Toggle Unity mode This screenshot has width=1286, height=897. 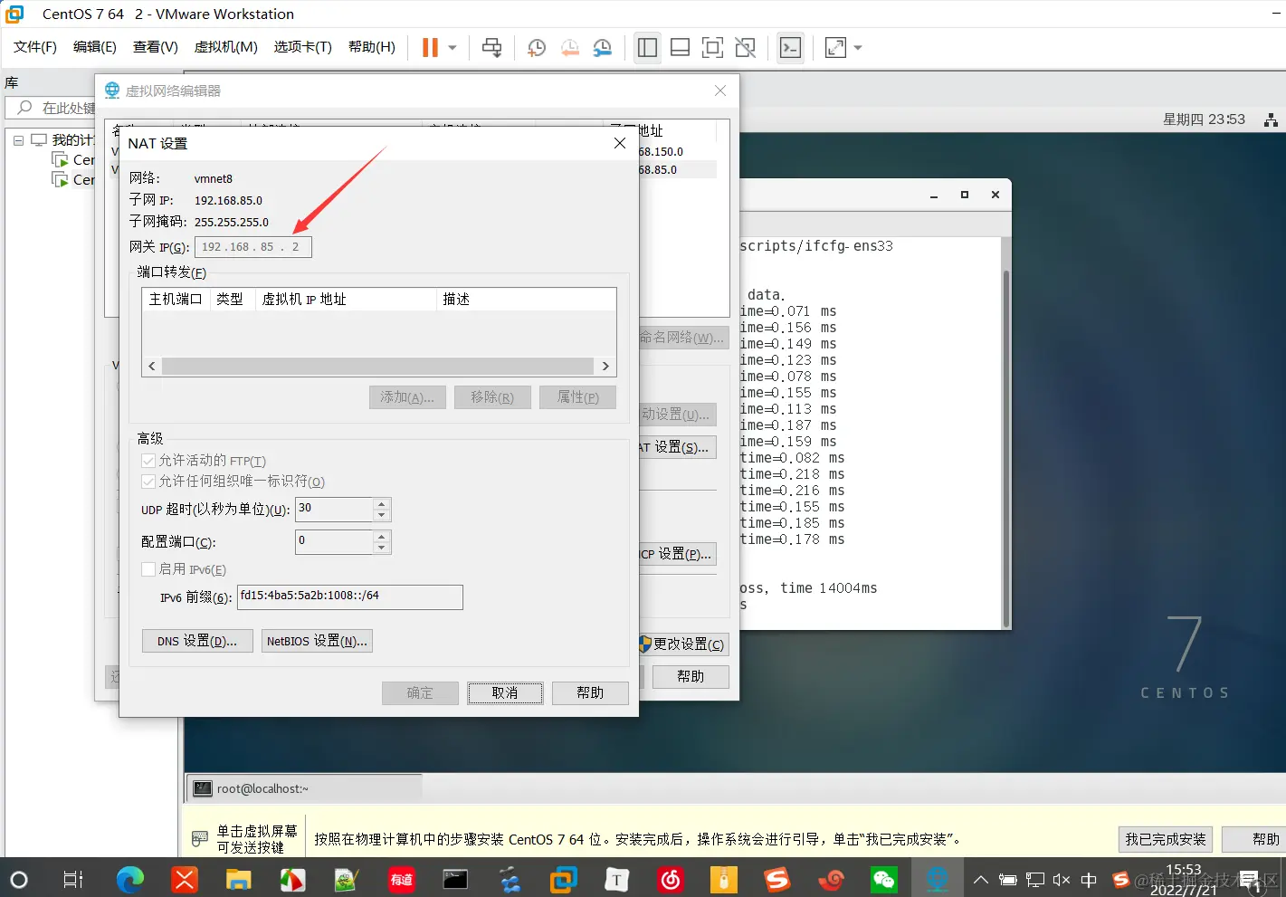point(745,47)
